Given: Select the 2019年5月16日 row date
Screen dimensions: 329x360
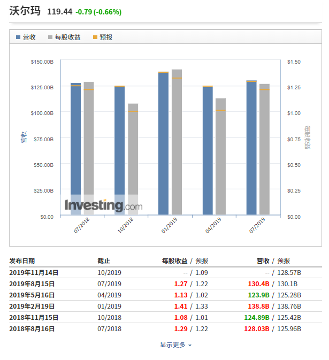Looking at the screenshot, I should [x=32, y=295].
